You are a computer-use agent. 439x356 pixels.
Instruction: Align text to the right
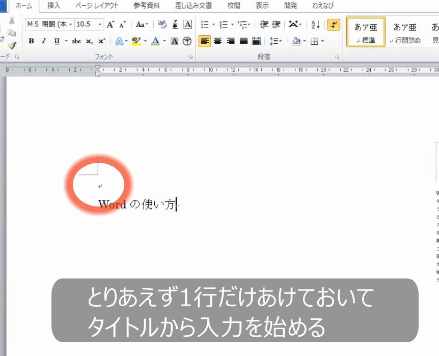(x=230, y=41)
